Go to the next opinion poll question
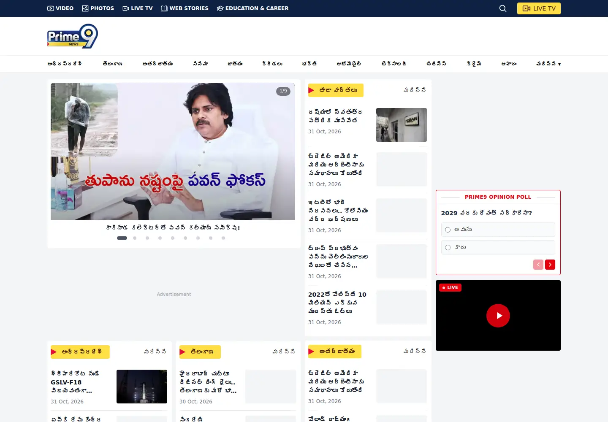Viewport: 608px width, 422px height. tap(550, 265)
